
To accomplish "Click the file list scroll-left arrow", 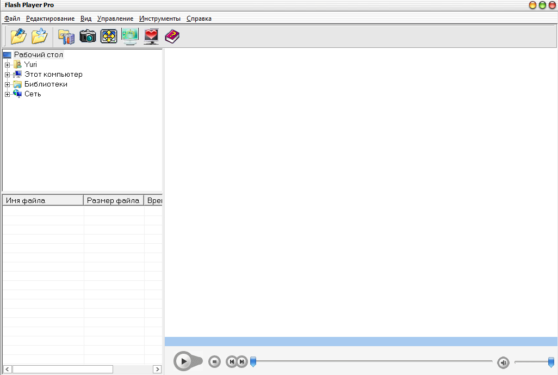I will click(x=7, y=370).
